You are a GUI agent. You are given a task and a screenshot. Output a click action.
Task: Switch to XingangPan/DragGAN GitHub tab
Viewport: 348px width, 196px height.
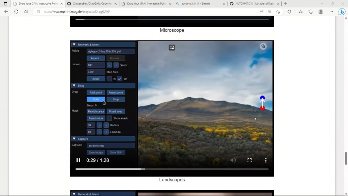(92, 3)
